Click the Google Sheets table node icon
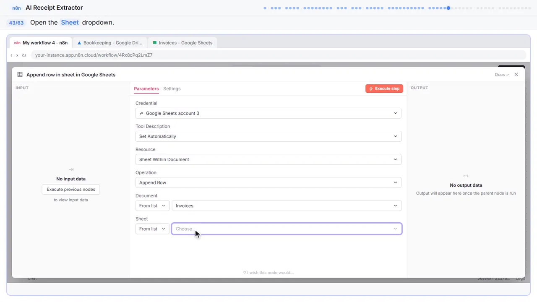Image resolution: width=537 pixels, height=302 pixels. (x=20, y=74)
